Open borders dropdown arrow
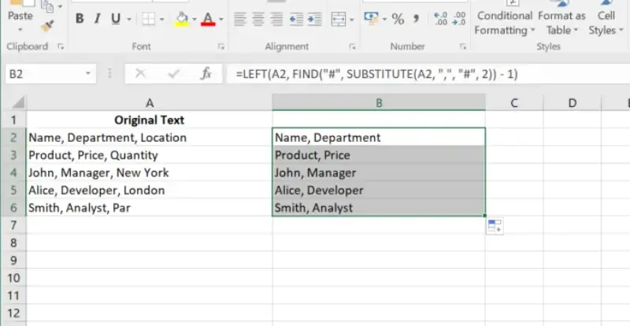This screenshot has width=630, height=326. click(161, 19)
